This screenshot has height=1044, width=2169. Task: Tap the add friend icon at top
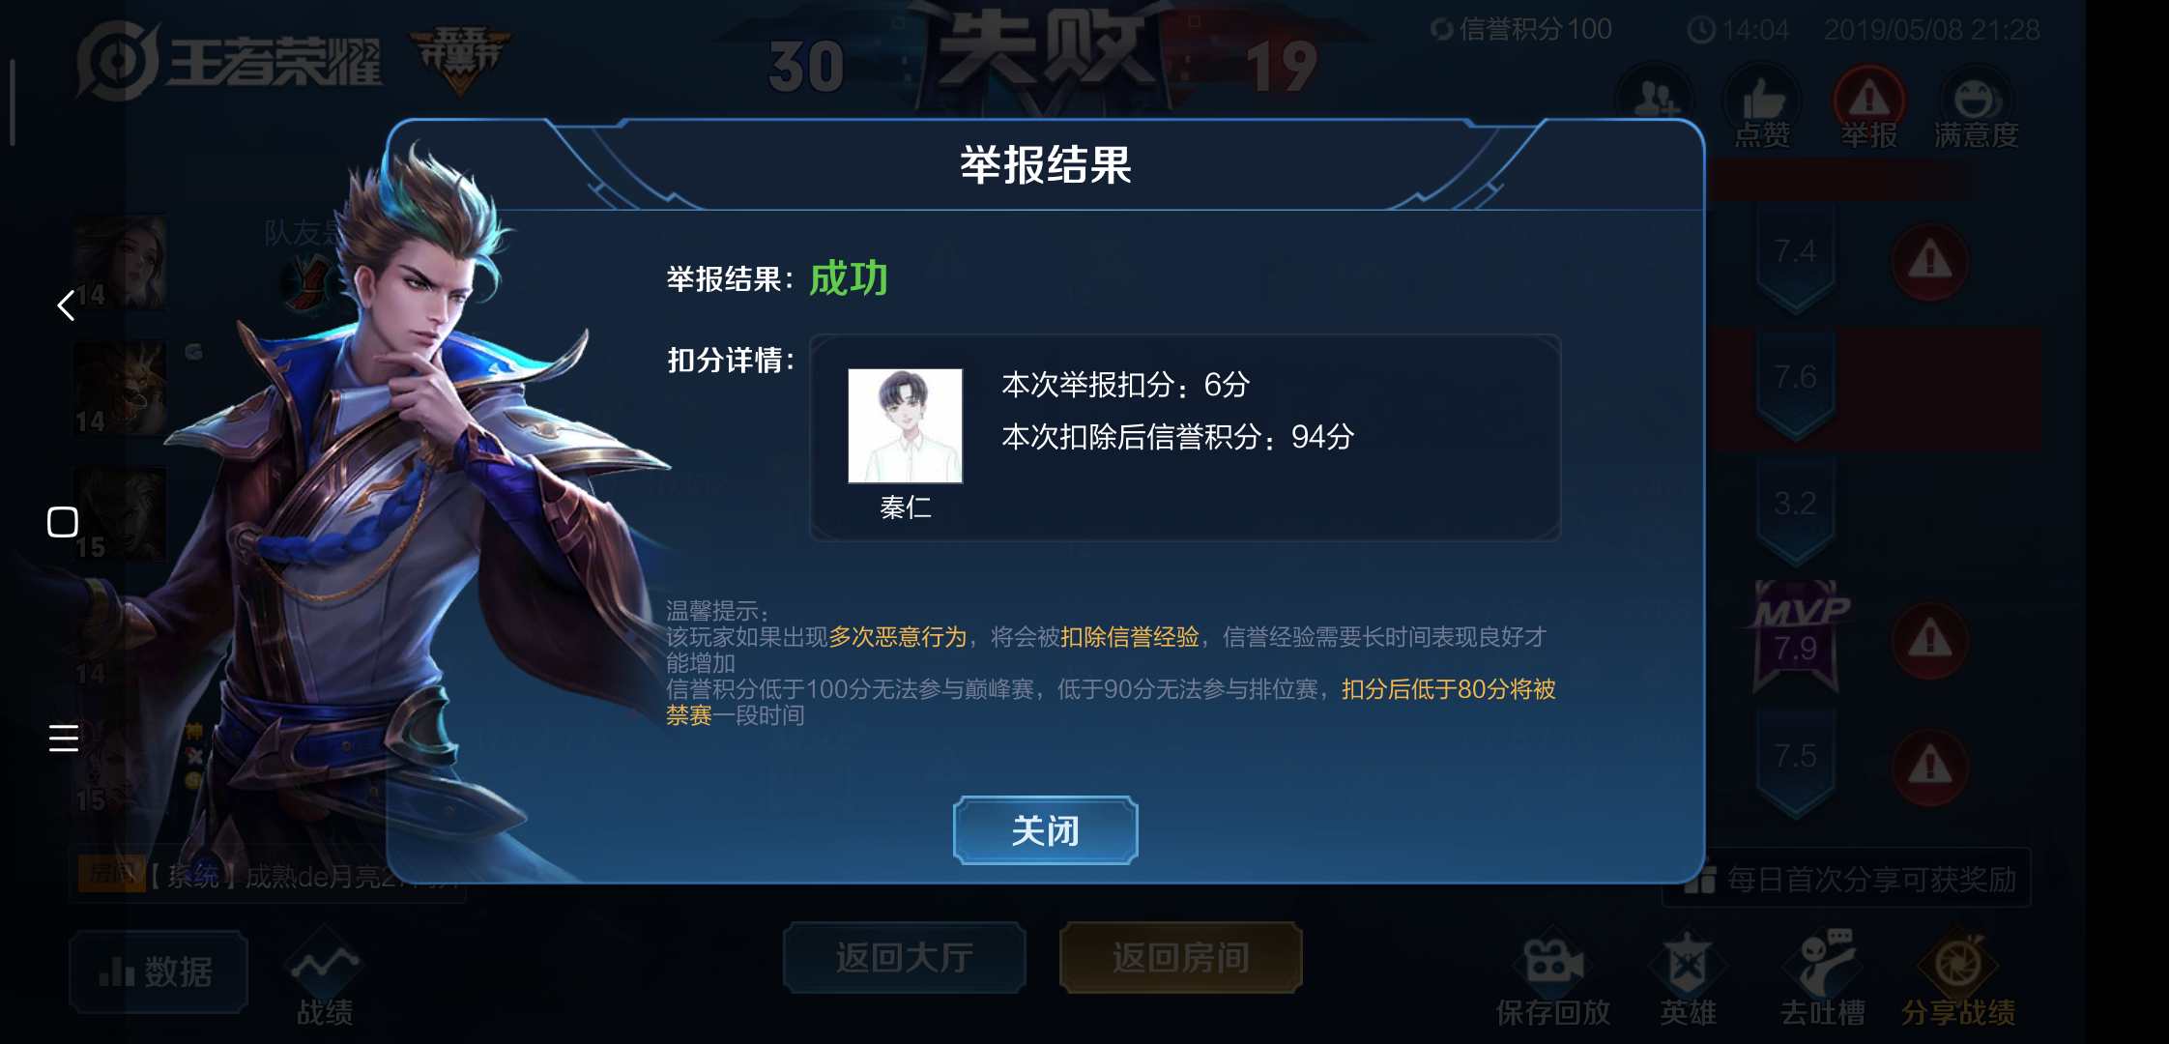click(1656, 100)
